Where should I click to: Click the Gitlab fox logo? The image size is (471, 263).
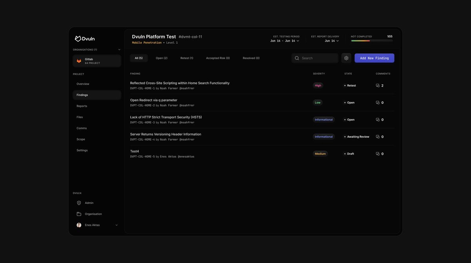coord(79,61)
